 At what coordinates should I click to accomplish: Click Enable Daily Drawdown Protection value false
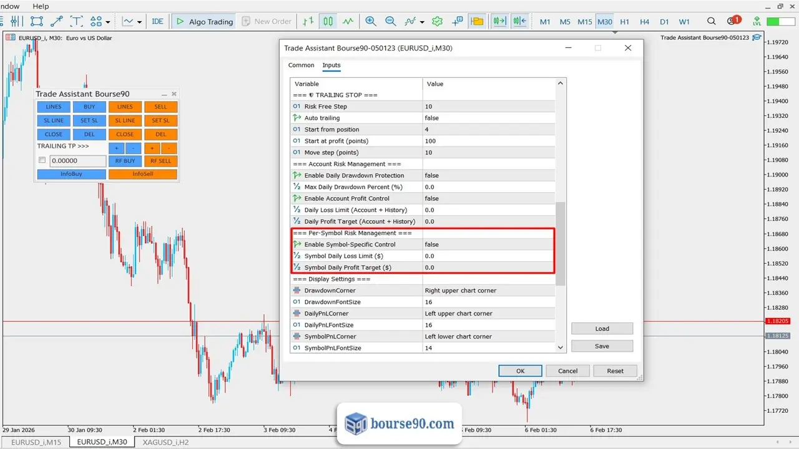point(488,175)
